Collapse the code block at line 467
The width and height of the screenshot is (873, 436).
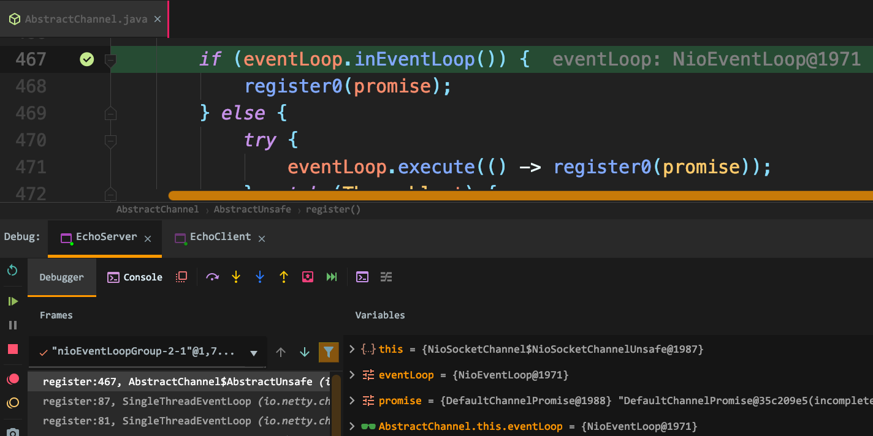click(110, 59)
